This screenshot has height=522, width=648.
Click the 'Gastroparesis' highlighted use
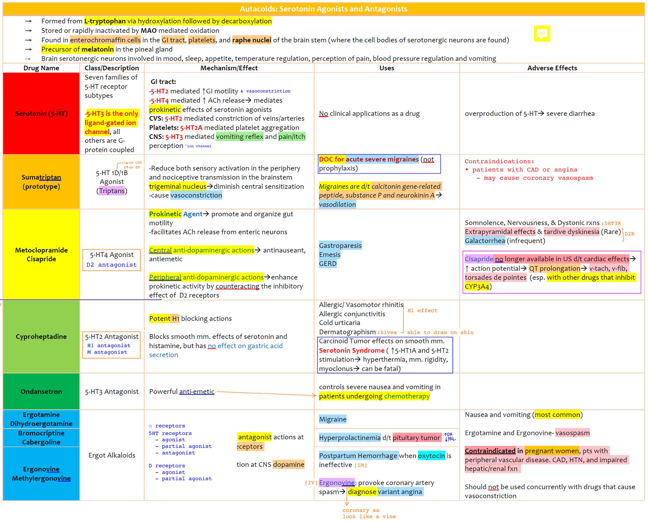click(340, 245)
